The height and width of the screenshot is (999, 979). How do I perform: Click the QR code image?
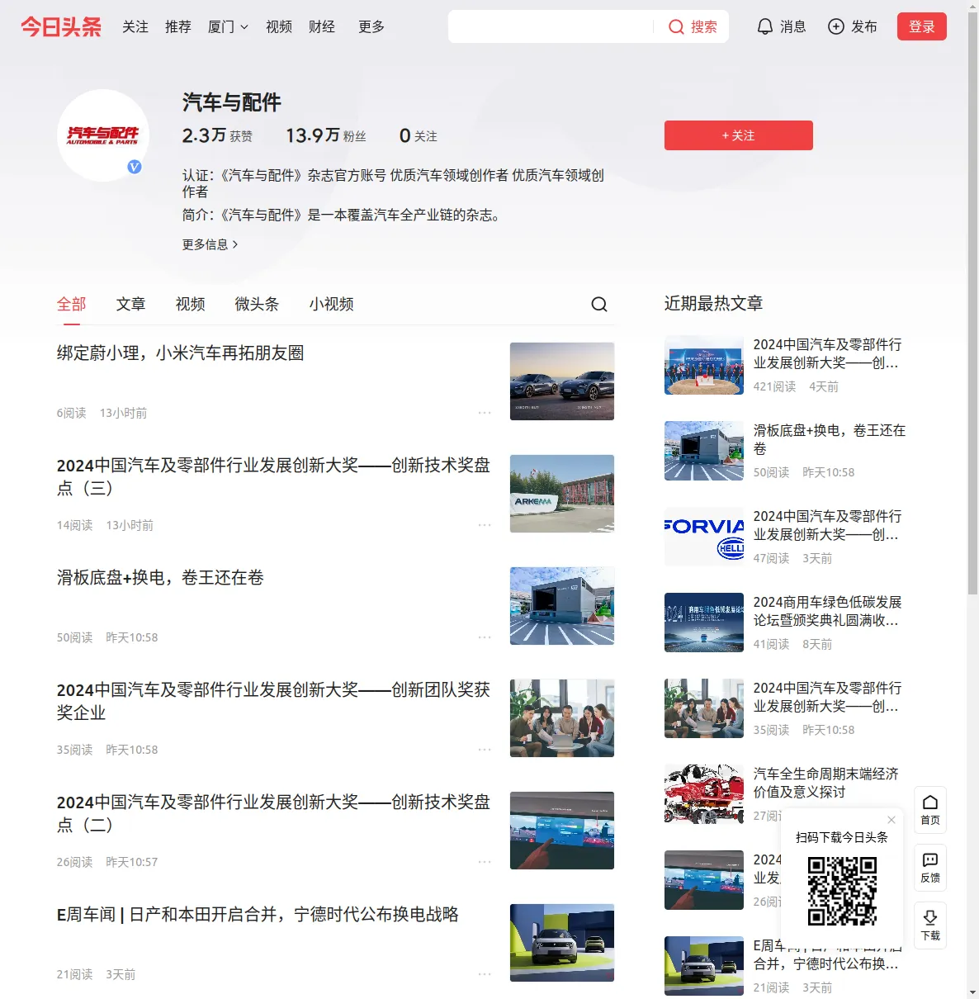tap(842, 891)
